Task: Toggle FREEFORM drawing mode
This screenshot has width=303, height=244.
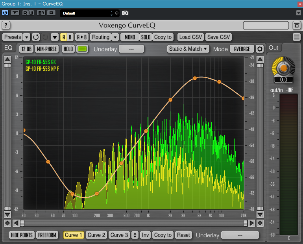Action: click(47, 235)
